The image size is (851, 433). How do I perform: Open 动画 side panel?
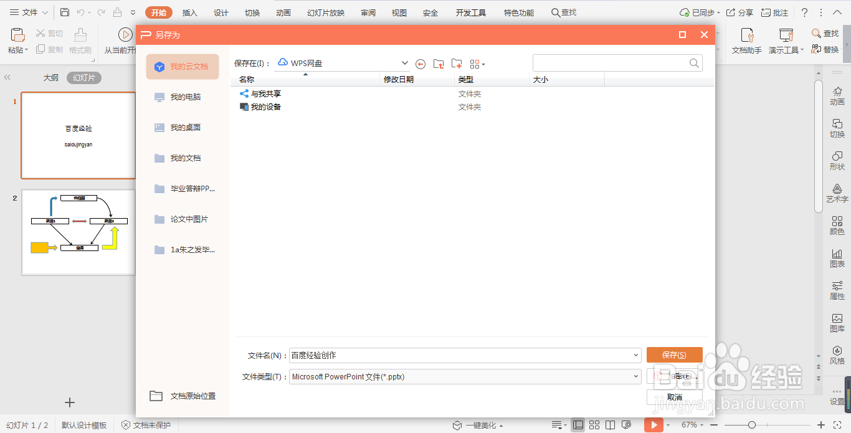click(837, 96)
